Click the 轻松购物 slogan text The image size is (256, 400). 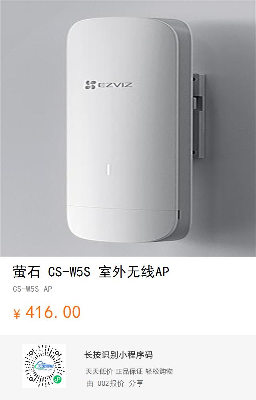(x=159, y=371)
